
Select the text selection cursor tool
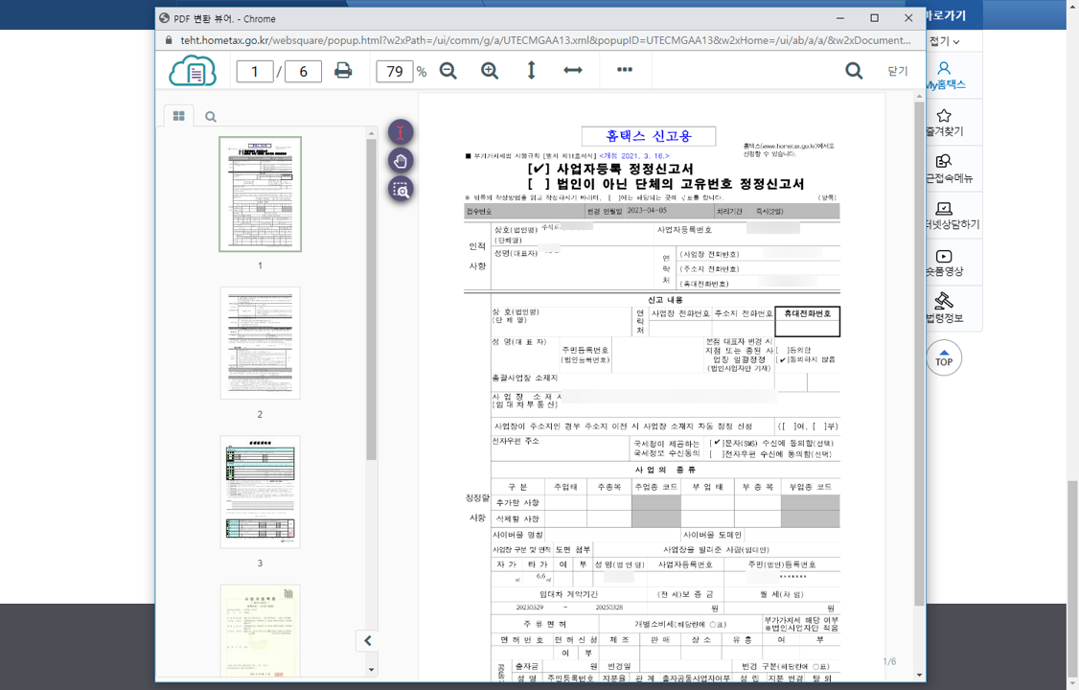point(401,132)
